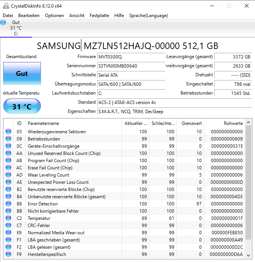Image resolution: width=255 pixels, height=262 pixels.
Task: Select raw value 000000FEB850
Action: (227, 233)
